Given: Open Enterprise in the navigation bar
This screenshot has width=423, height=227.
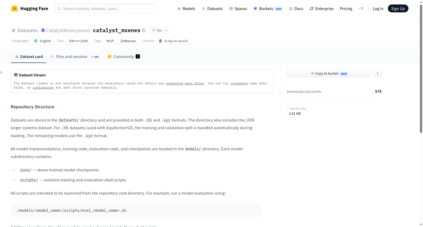Looking at the screenshot, I should tap(321, 9).
